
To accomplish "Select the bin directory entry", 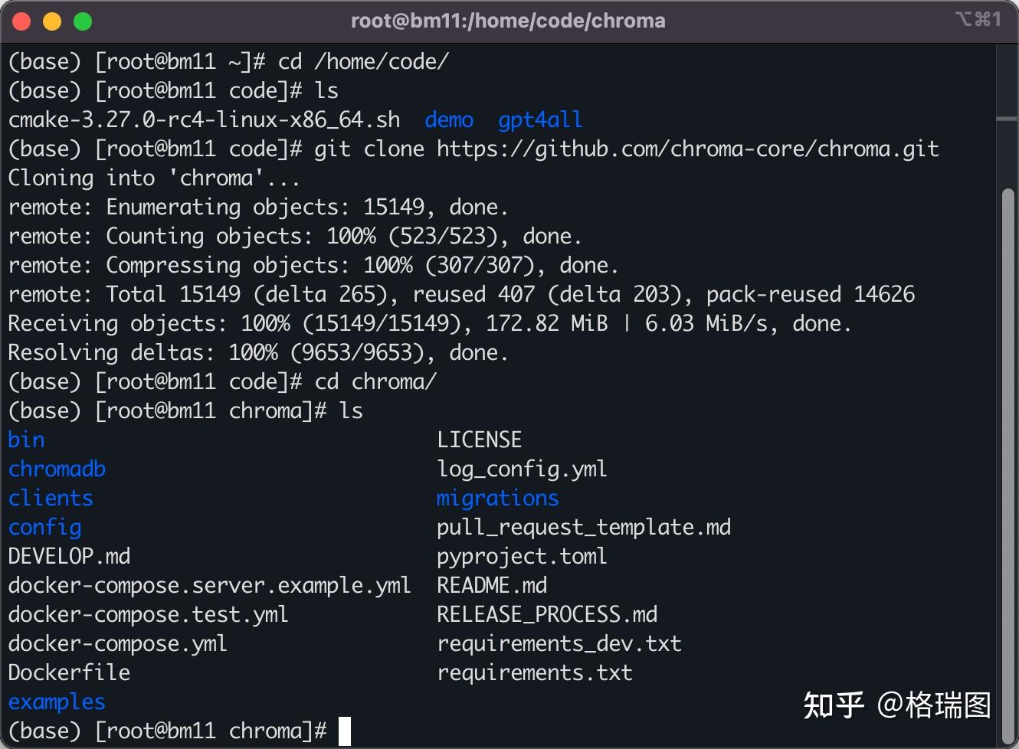I will 25,440.
